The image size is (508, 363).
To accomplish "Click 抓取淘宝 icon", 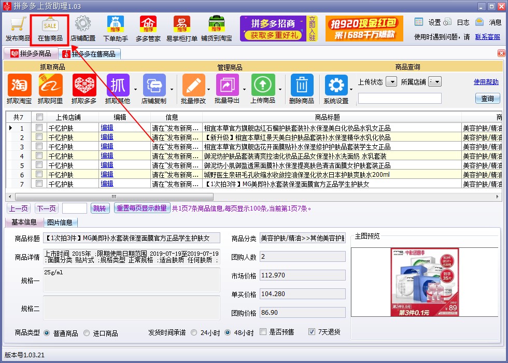I will (x=19, y=89).
